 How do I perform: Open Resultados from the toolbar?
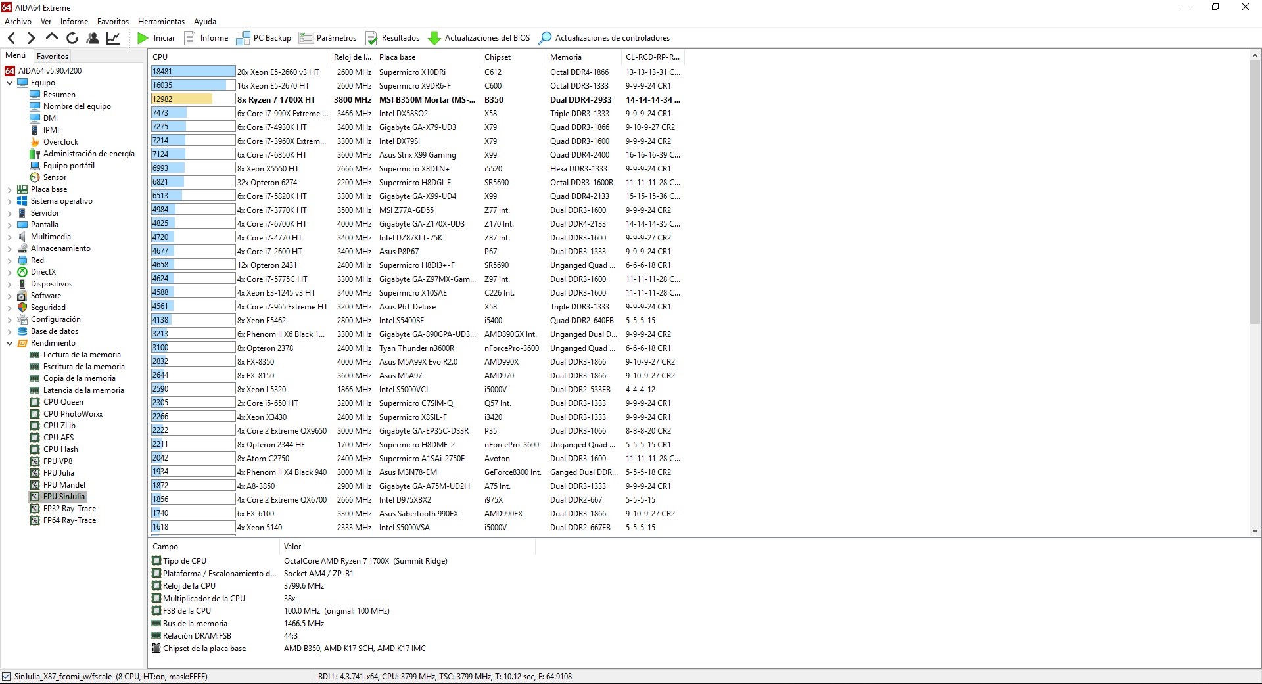pos(392,38)
